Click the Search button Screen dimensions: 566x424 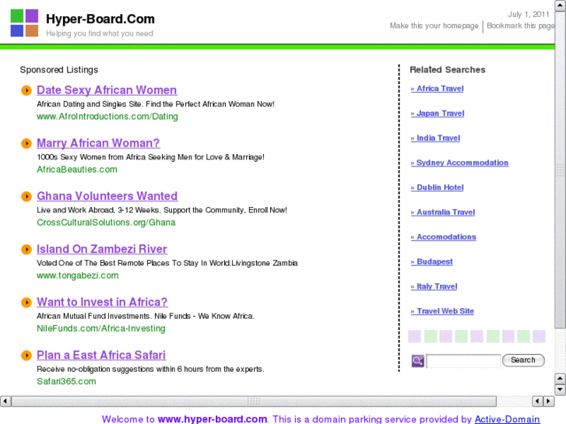(x=523, y=360)
